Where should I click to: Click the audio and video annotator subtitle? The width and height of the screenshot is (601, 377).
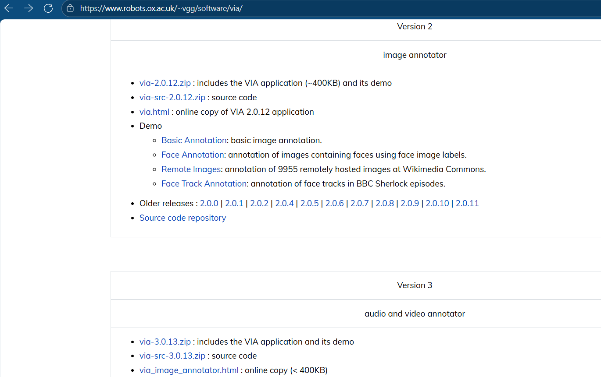click(x=415, y=314)
